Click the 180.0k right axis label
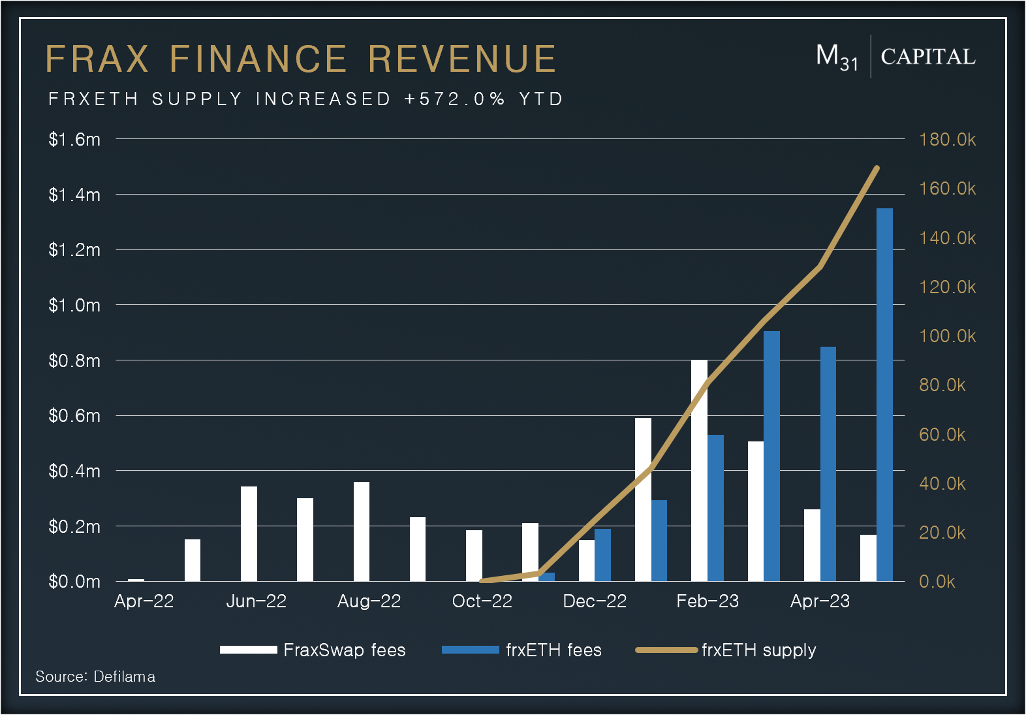The width and height of the screenshot is (1026, 715). [948, 140]
